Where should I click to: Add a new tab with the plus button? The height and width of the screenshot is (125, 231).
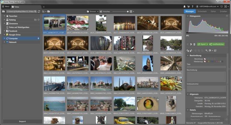click(x=44, y=7)
